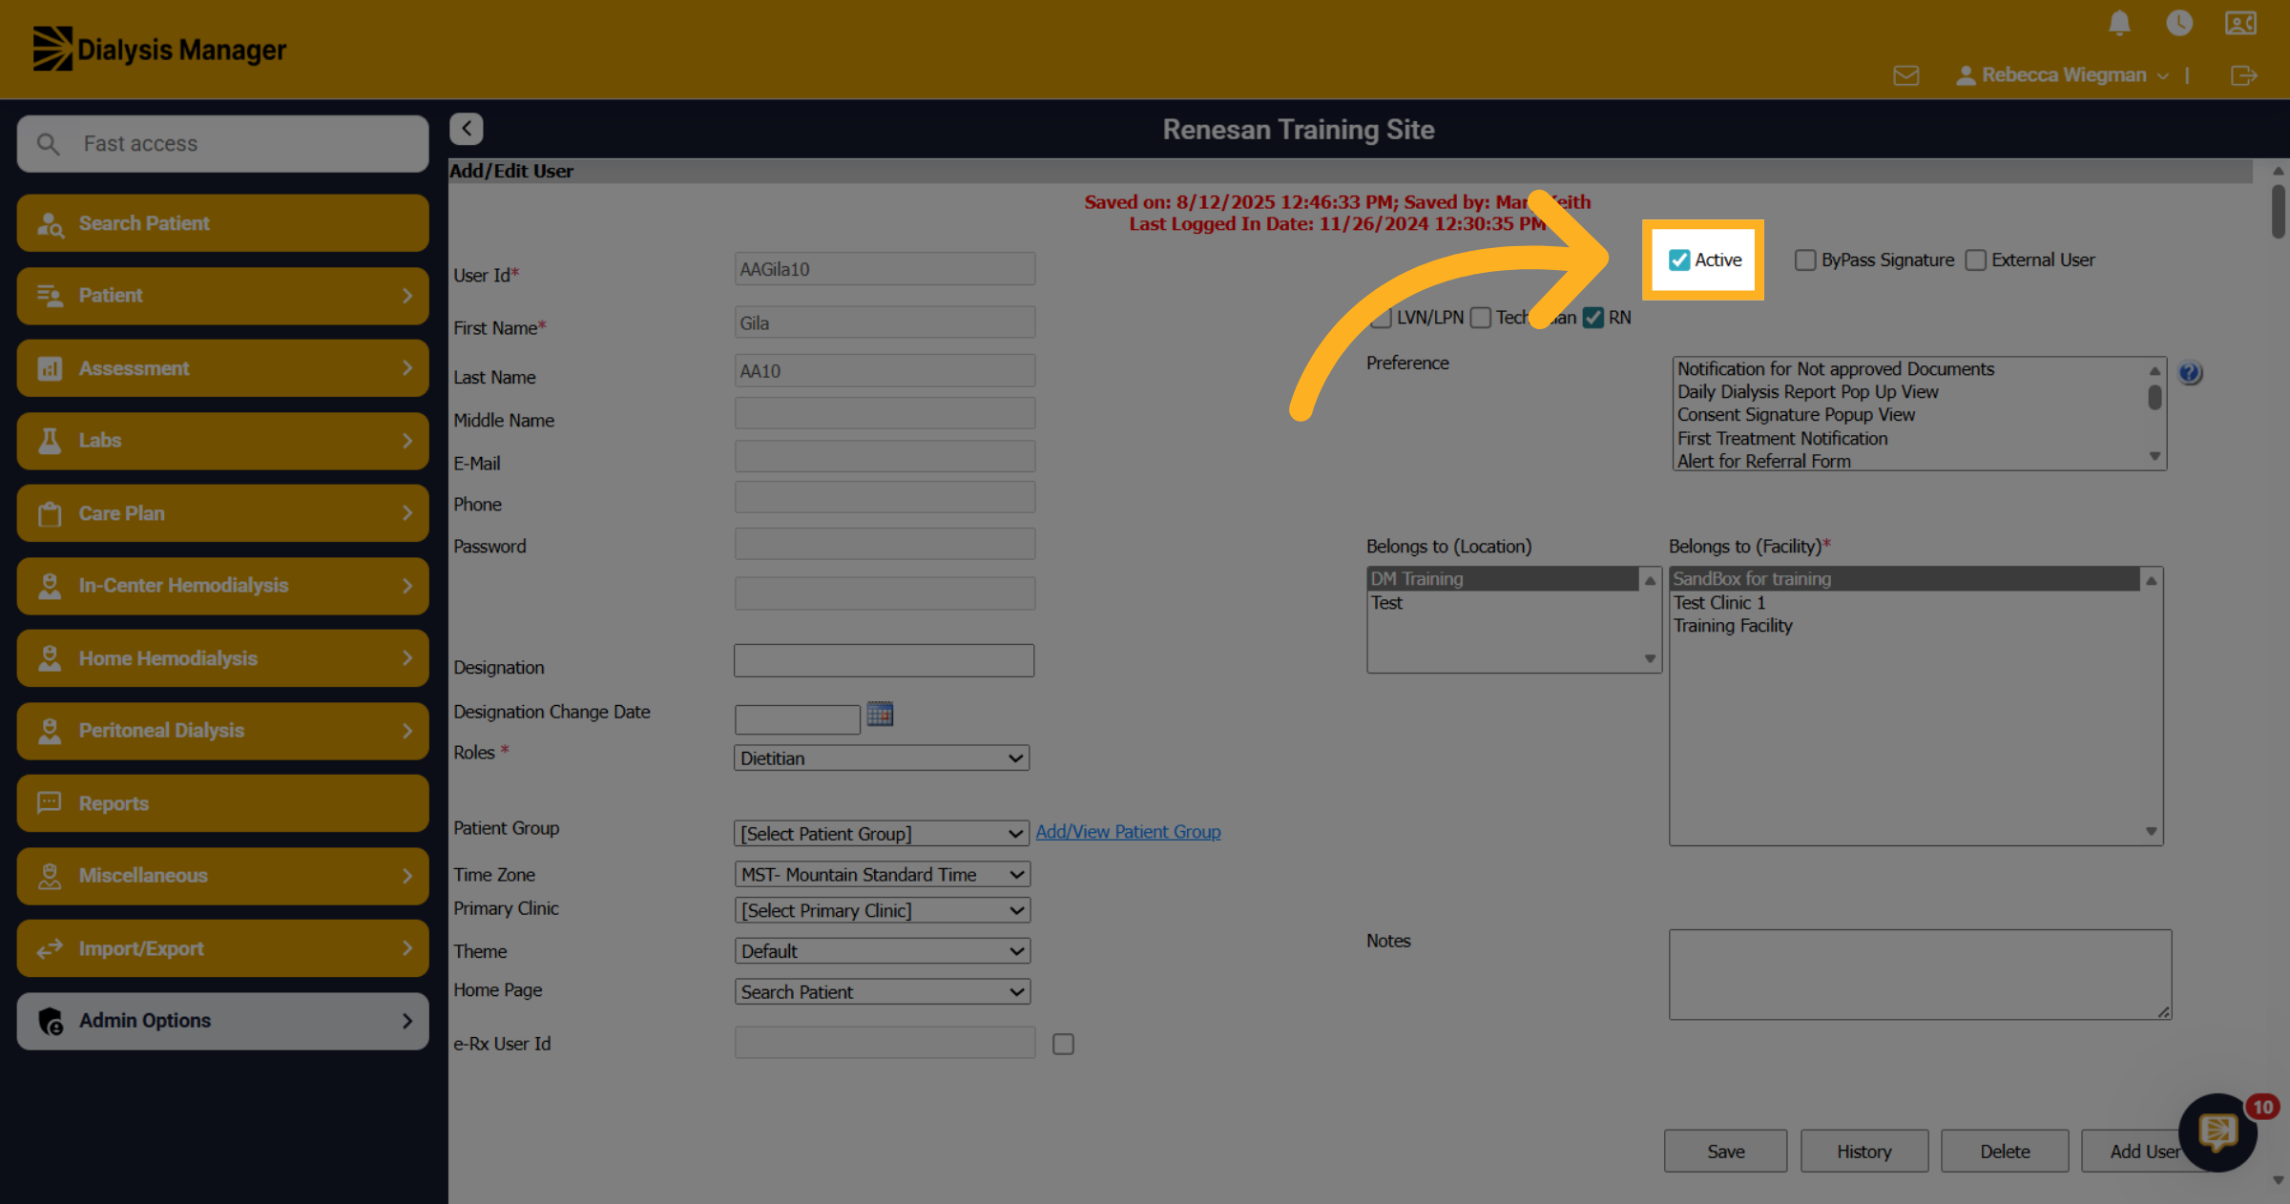Expand the Labs sidebar menu

tap(222, 441)
